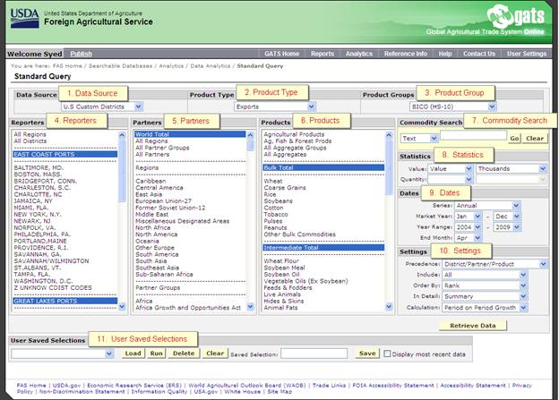Open the Help menu

445,54
